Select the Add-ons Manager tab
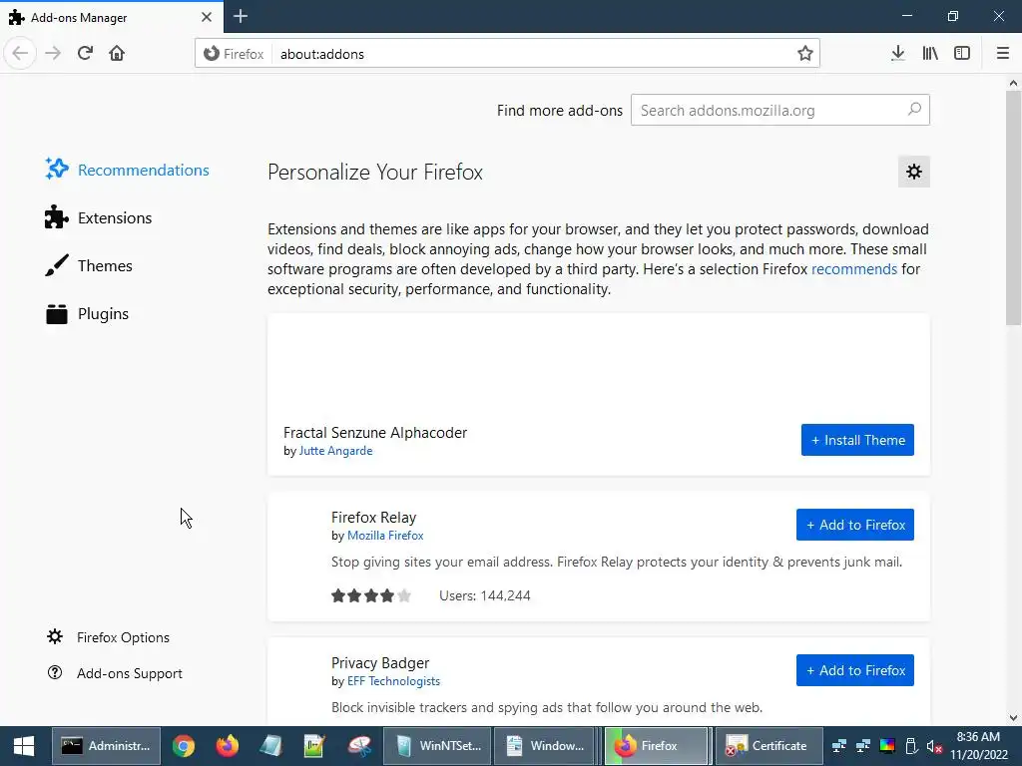 coord(111,17)
